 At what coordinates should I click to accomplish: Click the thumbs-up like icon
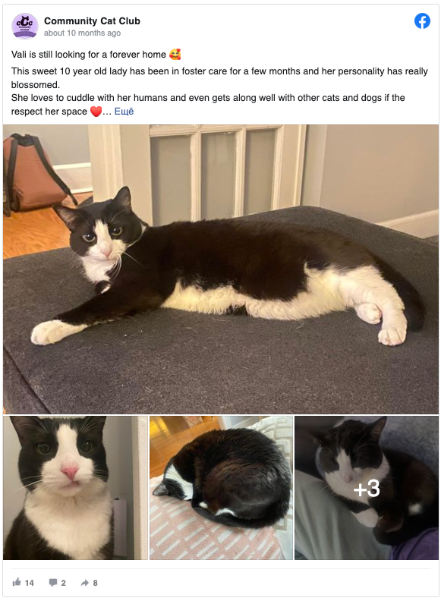click(x=17, y=582)
